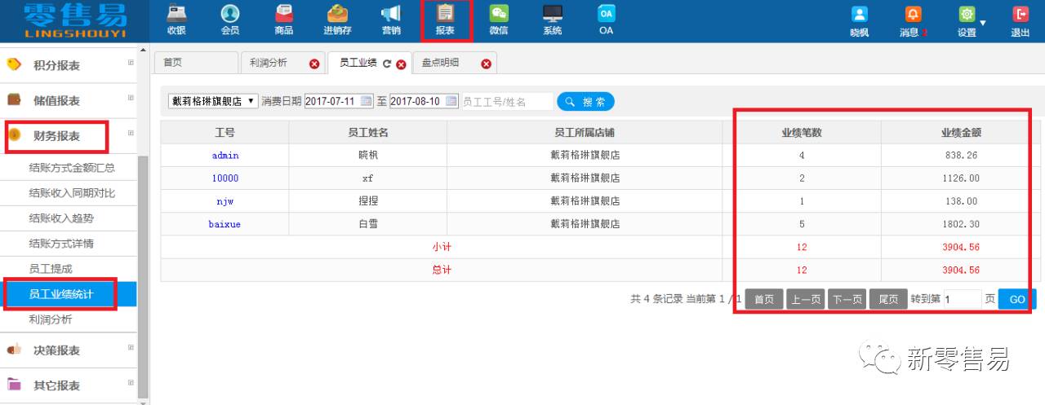Open the 报表 reports module icon
The width and height of the screenshot is (1045, 405).
445,20
